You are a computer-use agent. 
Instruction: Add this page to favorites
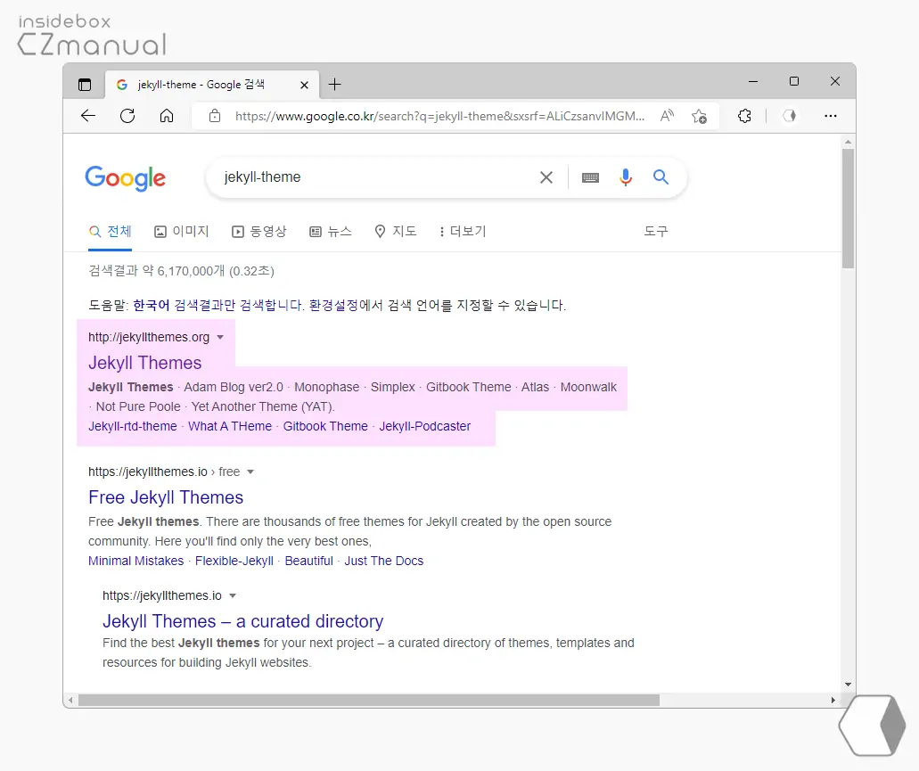point(699,116)
